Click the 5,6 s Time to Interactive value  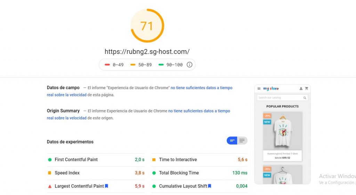[x=242, y=159]
